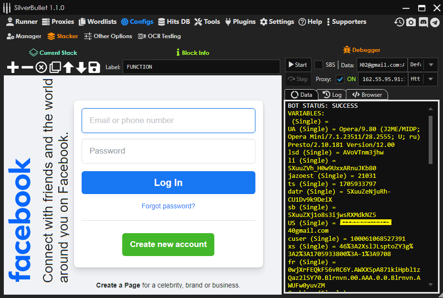Click the debugger output scrollbar thumb
The height and width of the screenshot is (298, 443).
(x=431, y=140)
